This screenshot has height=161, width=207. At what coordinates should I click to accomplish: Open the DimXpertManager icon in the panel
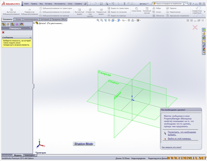(x=17, y=24)
